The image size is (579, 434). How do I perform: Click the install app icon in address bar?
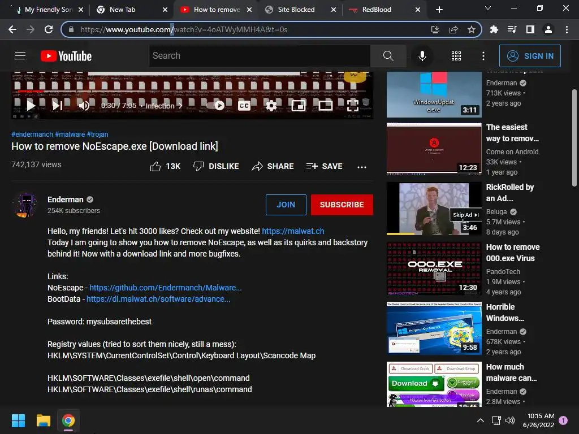point(435,29)
